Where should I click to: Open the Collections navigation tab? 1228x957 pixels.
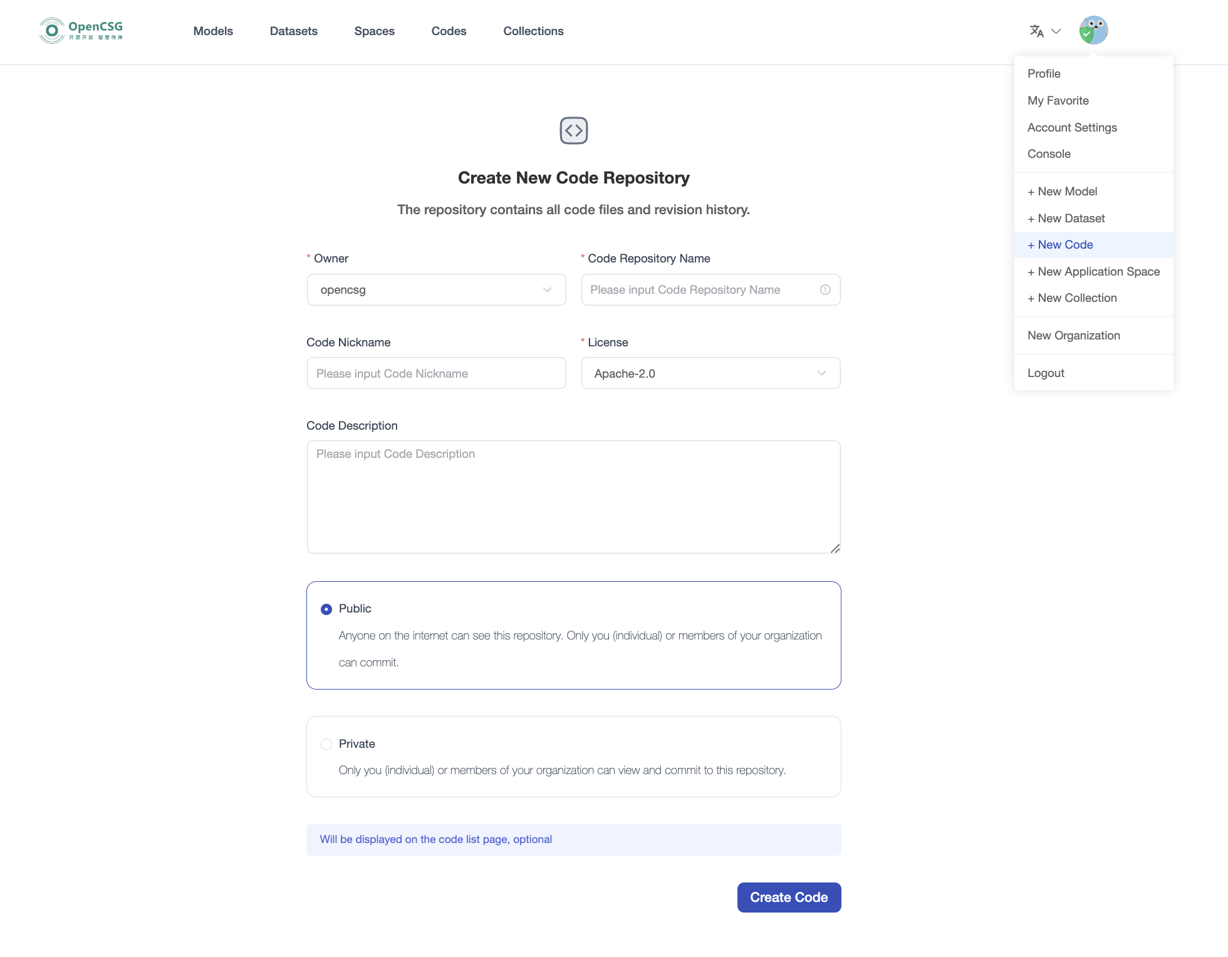click(533, 31)
